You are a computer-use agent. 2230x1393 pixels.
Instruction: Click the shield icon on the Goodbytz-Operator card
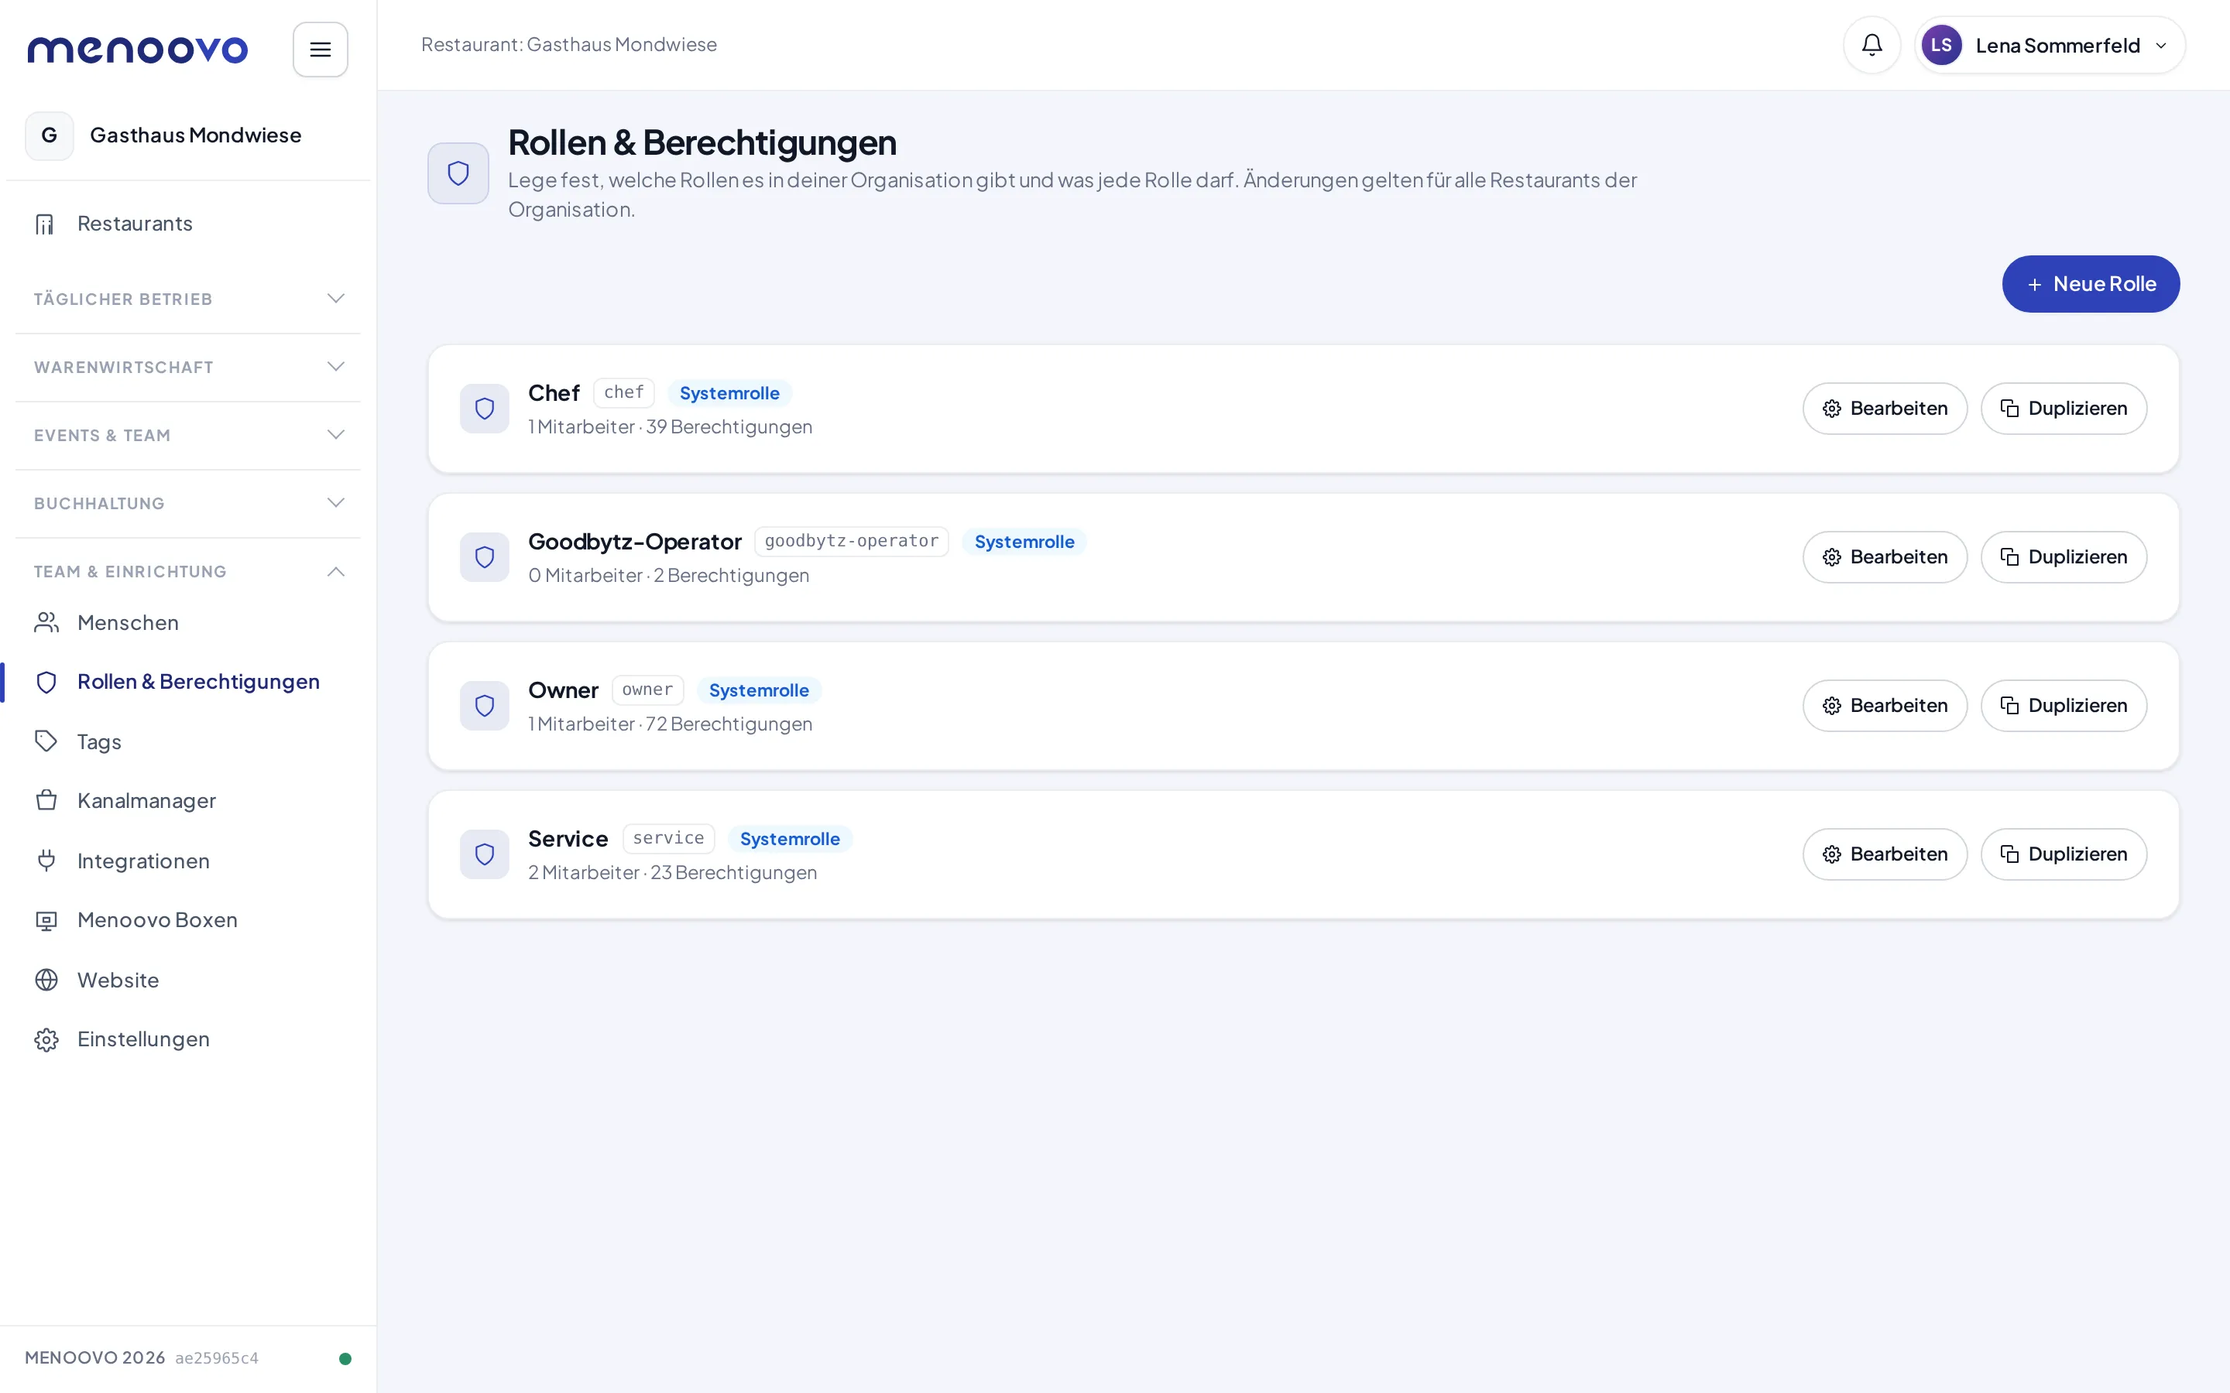(485, 557)
